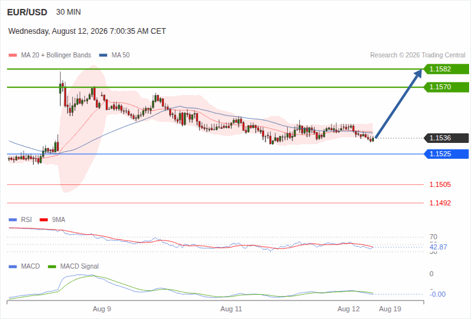This screenshot has height=319, width=471.
Task: Click the MACD 0 axis label
Action: (x=431, y=274)
